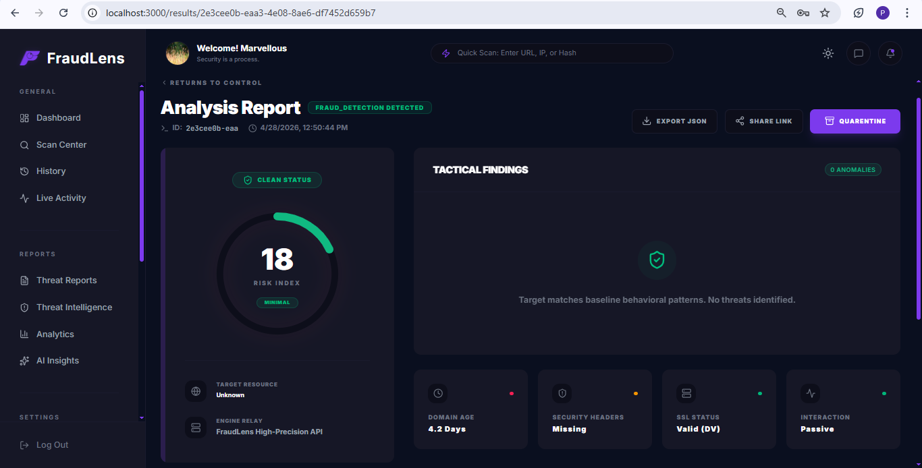This screenshot has height=468, width=922.
Task: Reload the page in the browser
Action: click(x=63, y=13)
